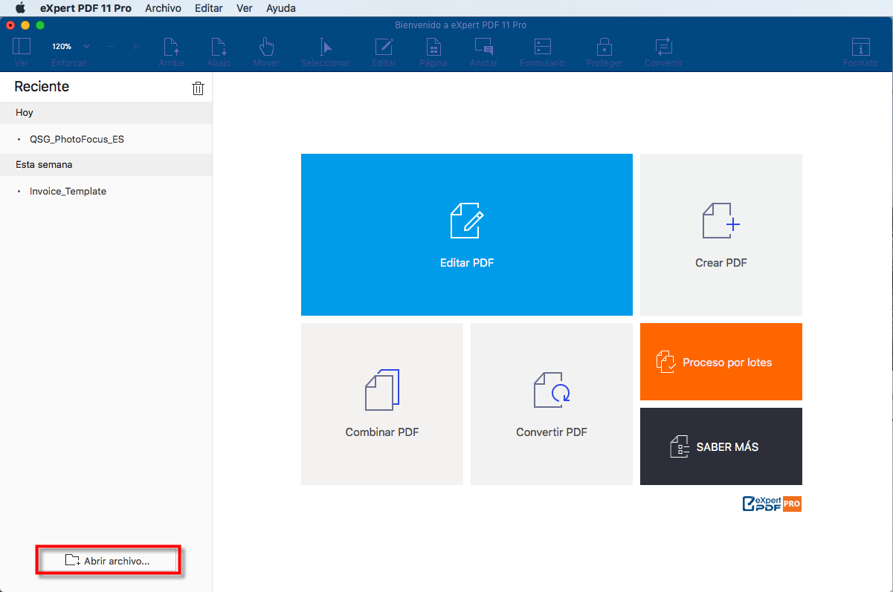Open the Editar menu in menu bar

coord(208,8)
